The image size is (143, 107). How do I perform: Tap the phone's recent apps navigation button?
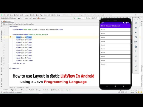[124, 86]
